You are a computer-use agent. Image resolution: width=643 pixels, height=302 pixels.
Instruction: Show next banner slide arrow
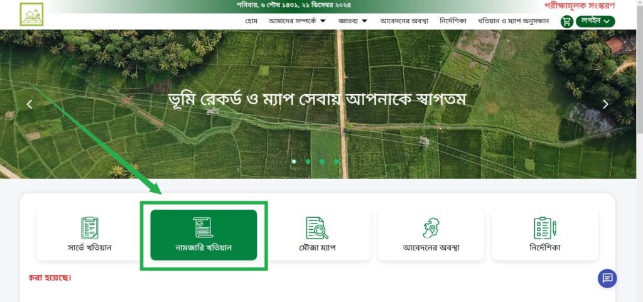coord(606,104)
